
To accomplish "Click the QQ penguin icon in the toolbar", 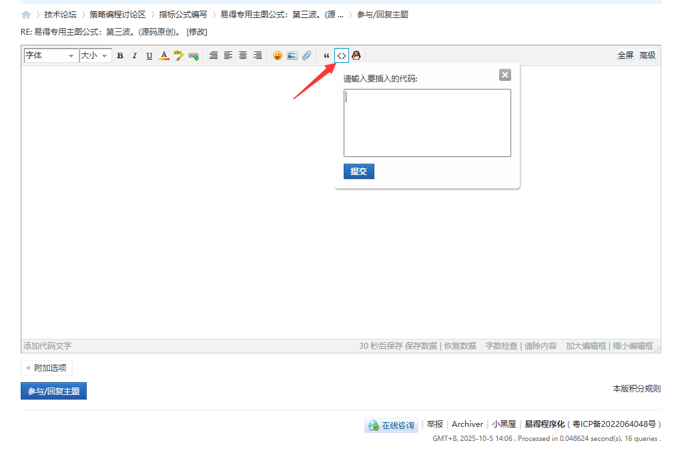I will click(x=356, y=55).
